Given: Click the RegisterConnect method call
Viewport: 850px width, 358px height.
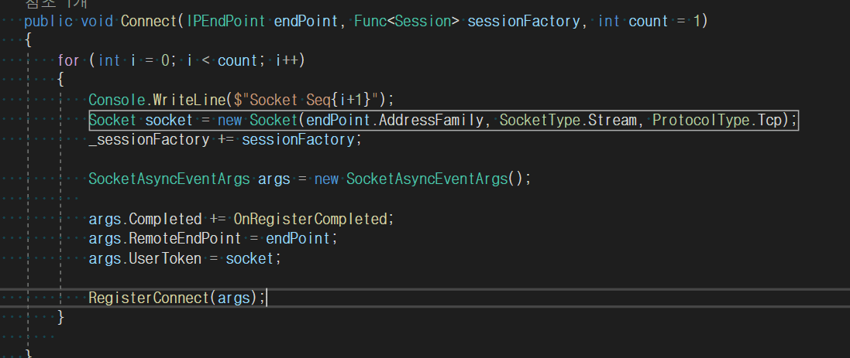Looking at the screenshot, I should click(x=148, y=298).
